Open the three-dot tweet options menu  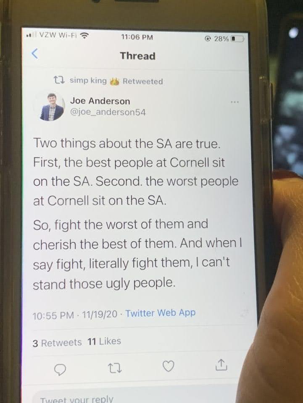pos(234,102)
